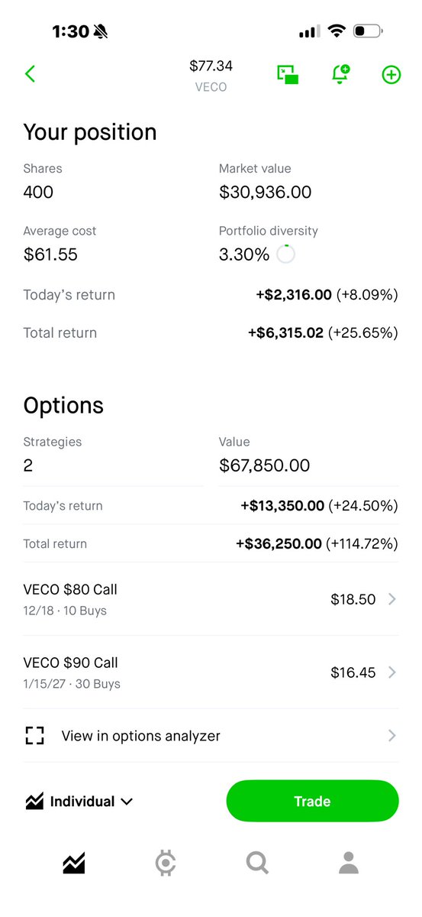Image resolution: width=422 pixels, height=917 pixels.
Task: Tap the options analyzer bracket icon
Action: (x=34, y=736)
